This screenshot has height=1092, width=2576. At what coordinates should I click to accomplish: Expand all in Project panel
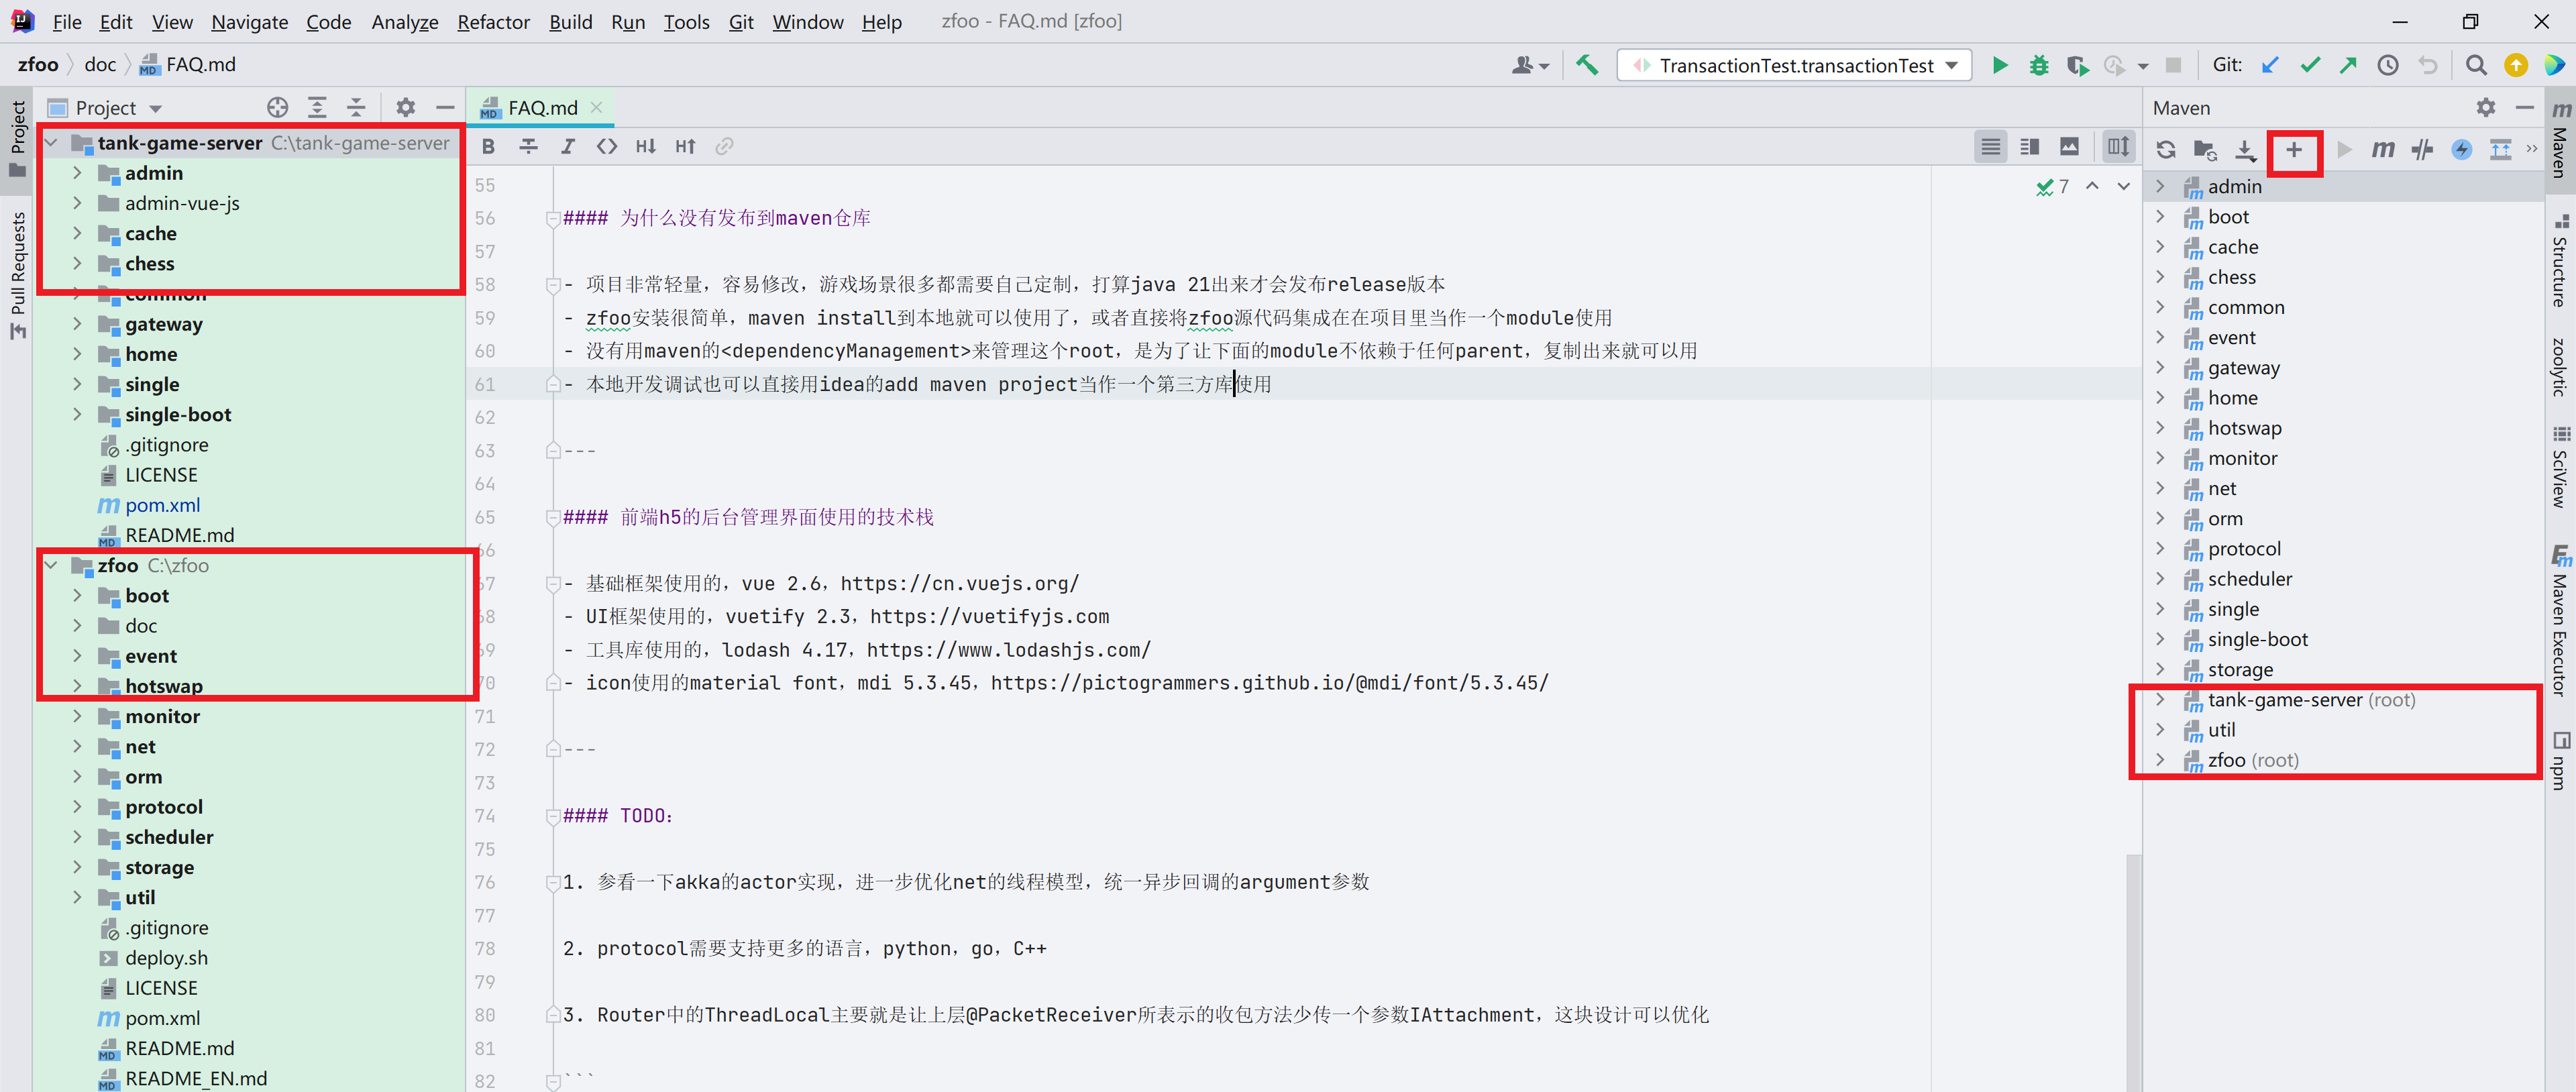(x=317, y=107)
